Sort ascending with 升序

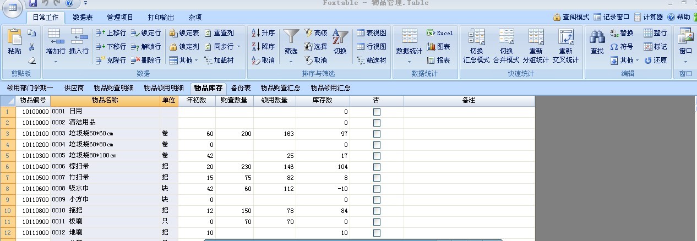(x=263, y=33)
